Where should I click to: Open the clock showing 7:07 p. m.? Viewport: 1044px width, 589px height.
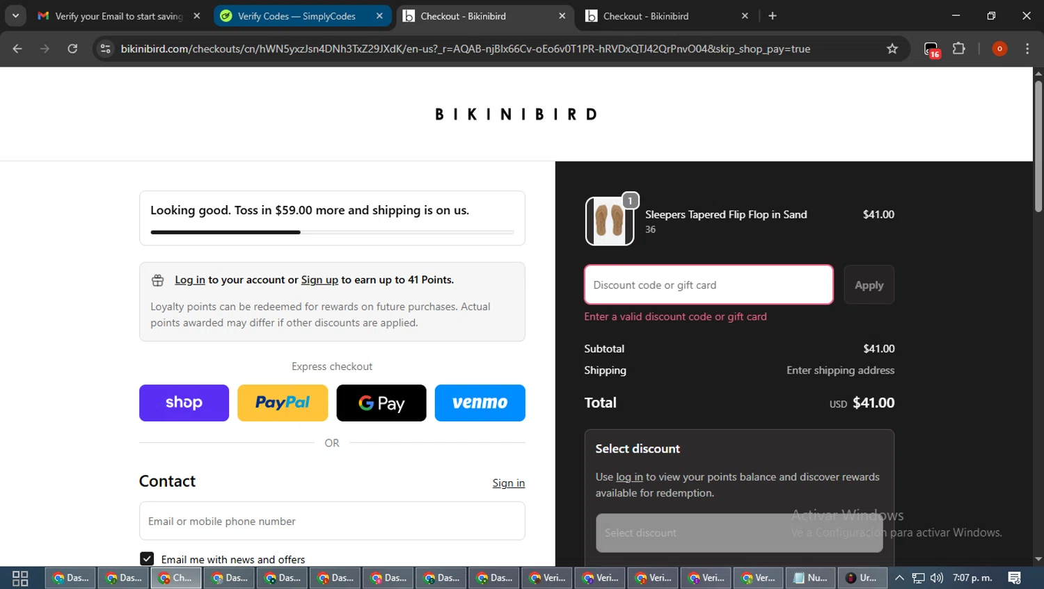point(972,578)
